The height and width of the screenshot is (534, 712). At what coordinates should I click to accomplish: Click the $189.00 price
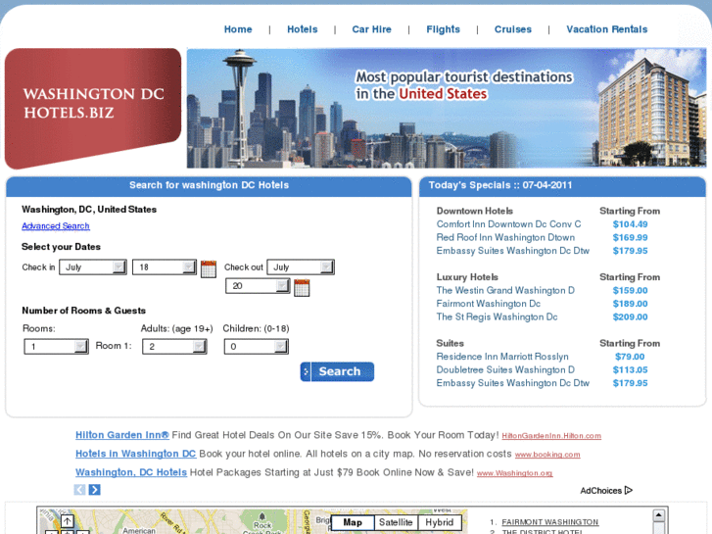pyautogui.click(x=630, y=304)
